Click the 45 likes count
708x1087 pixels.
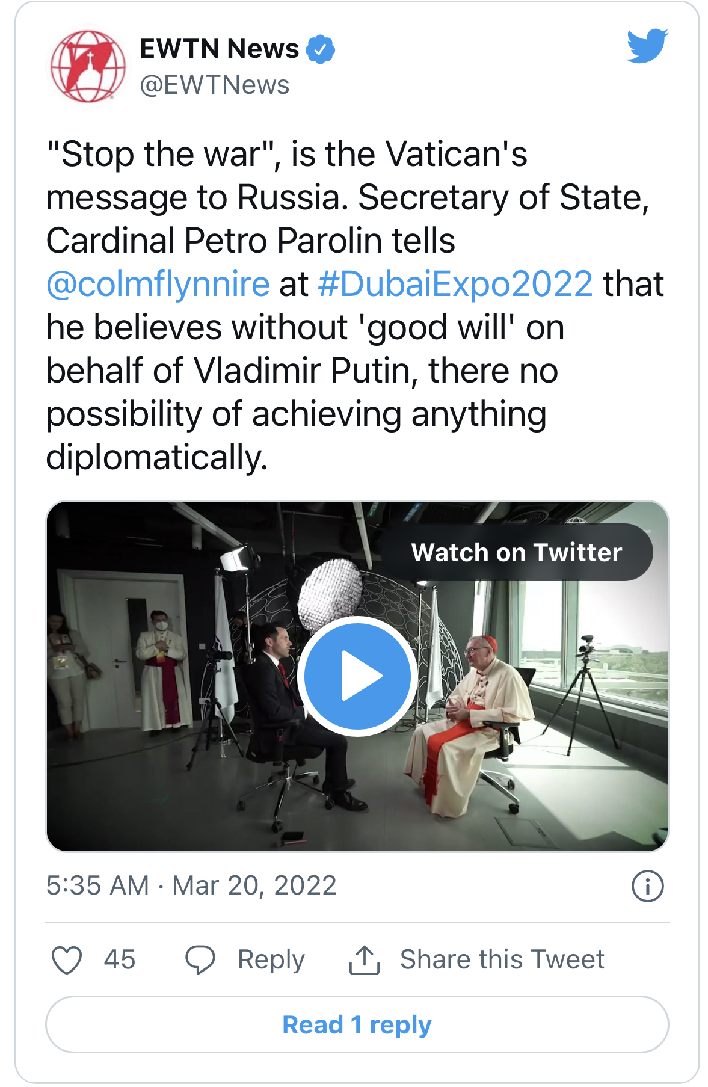tap(120, 959)
